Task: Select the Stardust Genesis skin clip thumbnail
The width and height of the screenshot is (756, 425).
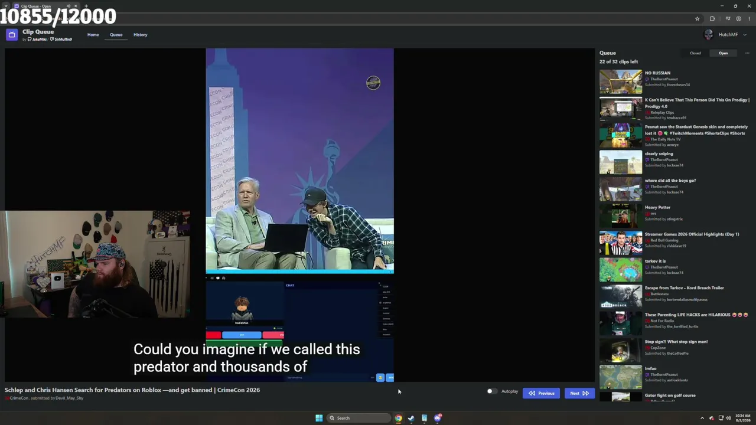Action: tap(621, 136)
